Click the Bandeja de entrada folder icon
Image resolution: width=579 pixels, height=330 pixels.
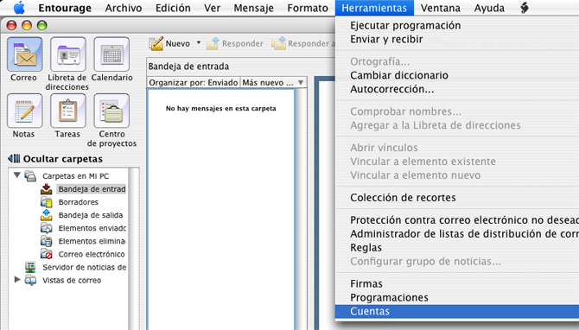47,189
